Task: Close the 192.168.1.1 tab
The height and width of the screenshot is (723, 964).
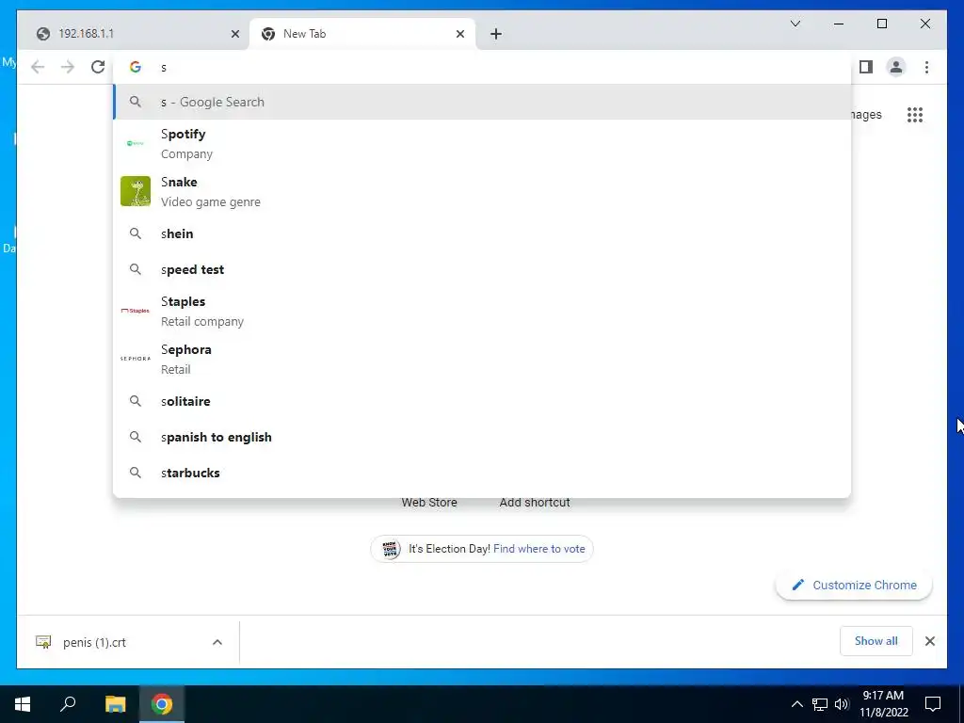Action: click(x=234, y=34)
